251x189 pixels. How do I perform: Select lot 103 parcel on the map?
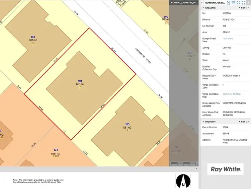[x=33, y=40]
